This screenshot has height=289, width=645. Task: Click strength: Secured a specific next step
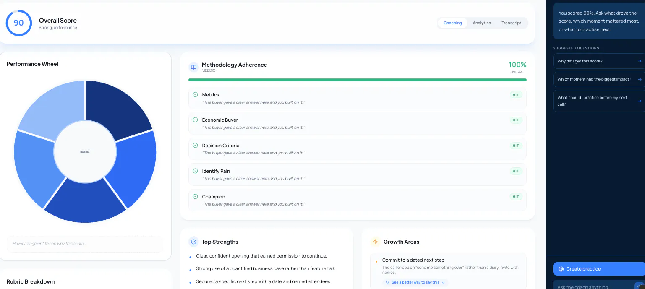(x=264, y=281)
